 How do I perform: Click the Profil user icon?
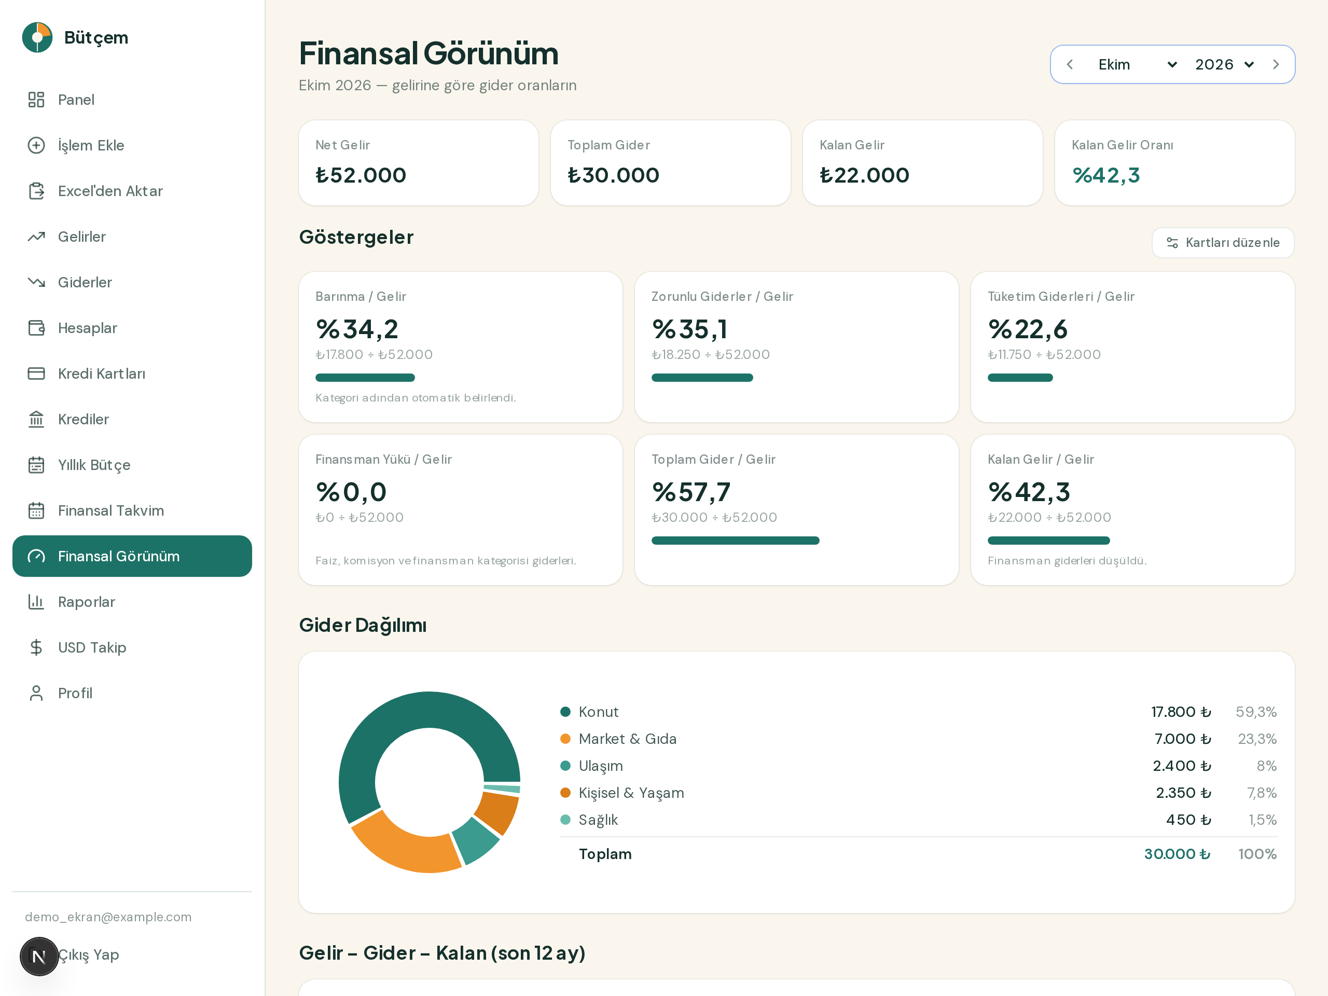coord(36,693)
